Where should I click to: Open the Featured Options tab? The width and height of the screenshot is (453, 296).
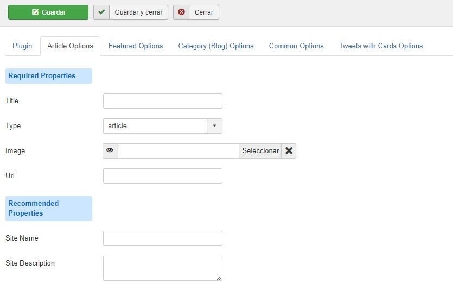point(136,46)
